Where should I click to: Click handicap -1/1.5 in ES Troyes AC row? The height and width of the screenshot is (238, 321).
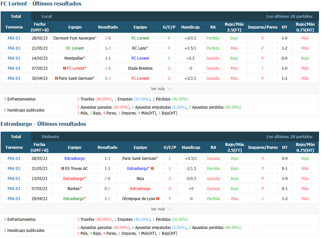tap(191, 169)
